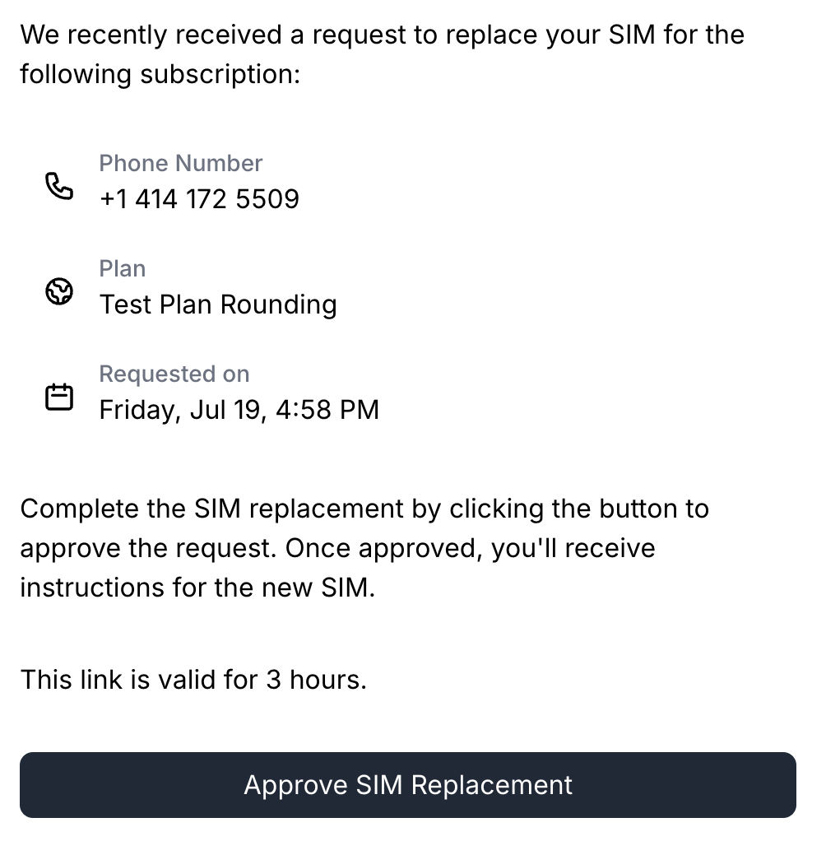Click the phone handset icon
The width and height of the screenshot is (826, 841).
pos(59,186)
